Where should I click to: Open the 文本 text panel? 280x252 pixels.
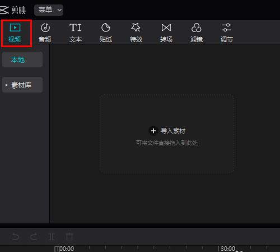76,33
